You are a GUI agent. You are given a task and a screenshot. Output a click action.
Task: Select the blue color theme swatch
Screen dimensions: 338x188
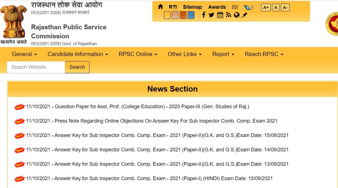[191, 15]
